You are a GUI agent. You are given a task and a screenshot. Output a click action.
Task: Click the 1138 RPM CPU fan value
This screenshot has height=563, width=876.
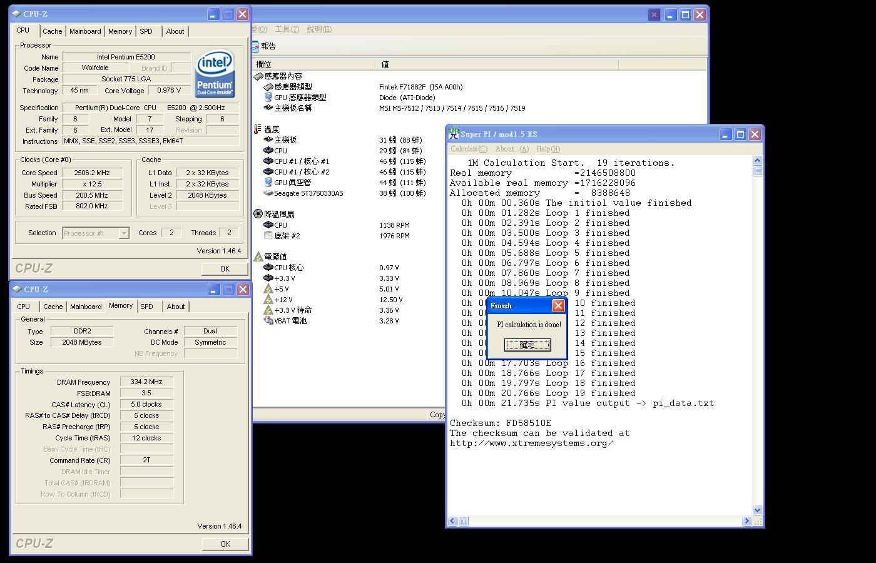394,225
